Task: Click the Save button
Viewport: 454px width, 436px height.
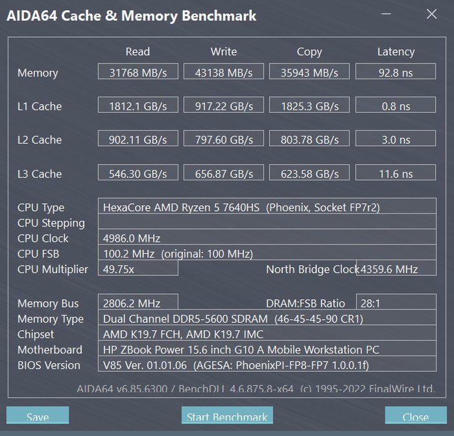Action: click(x=38, y=417)
